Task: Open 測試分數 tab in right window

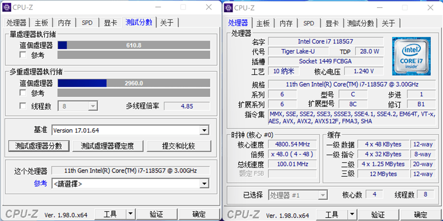Action: 360,23
